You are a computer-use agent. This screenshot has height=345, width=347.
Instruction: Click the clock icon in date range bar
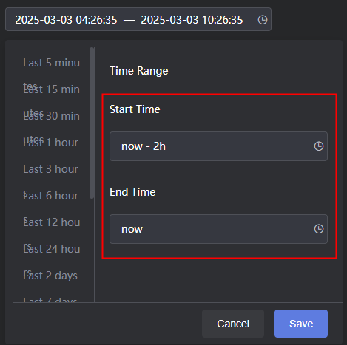pyautogui.click(x=263, y=20)
